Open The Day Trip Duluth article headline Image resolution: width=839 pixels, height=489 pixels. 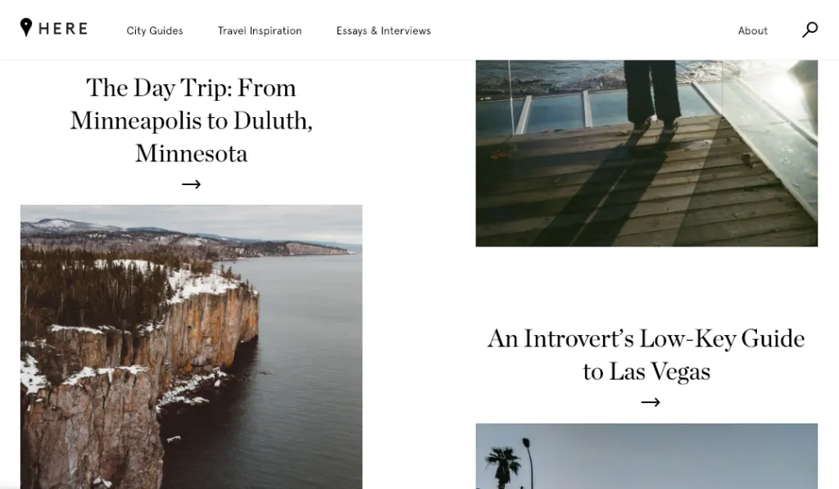[191, 120]
